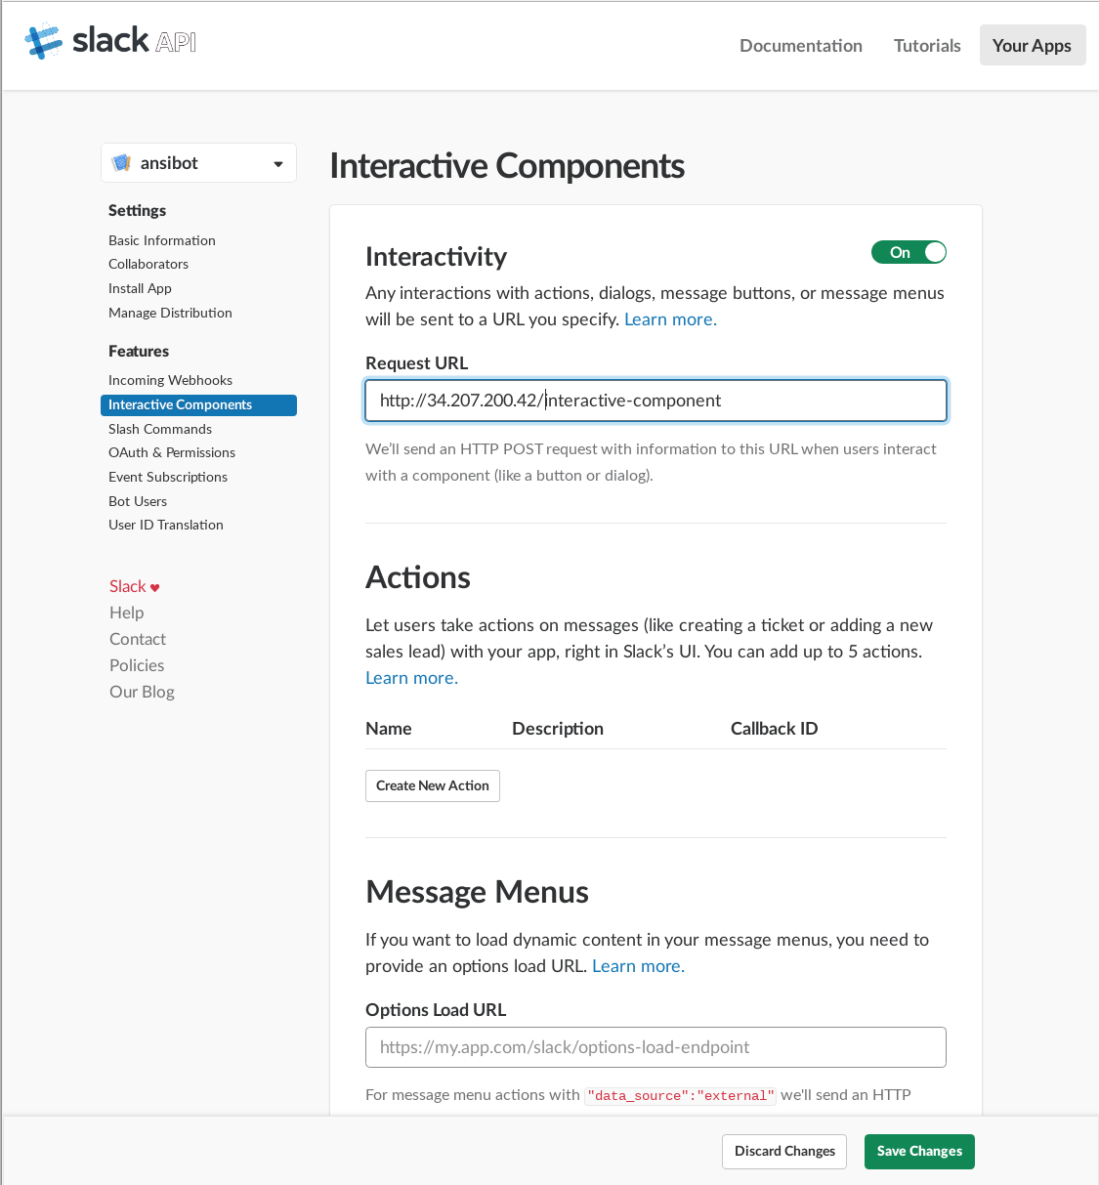
Task: Click the Slack API logo icon
Action: (43, 41)
